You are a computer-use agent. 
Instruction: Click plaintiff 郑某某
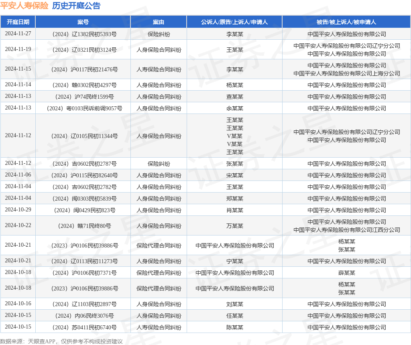[234, 199]
